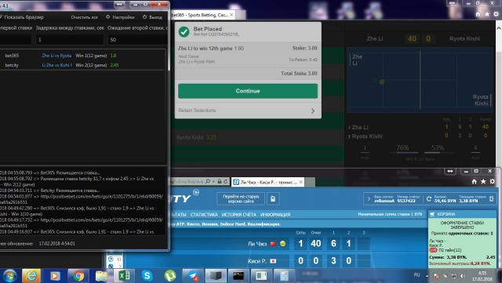Open Google Chrome from the taskbar

[x=78, y=276]
